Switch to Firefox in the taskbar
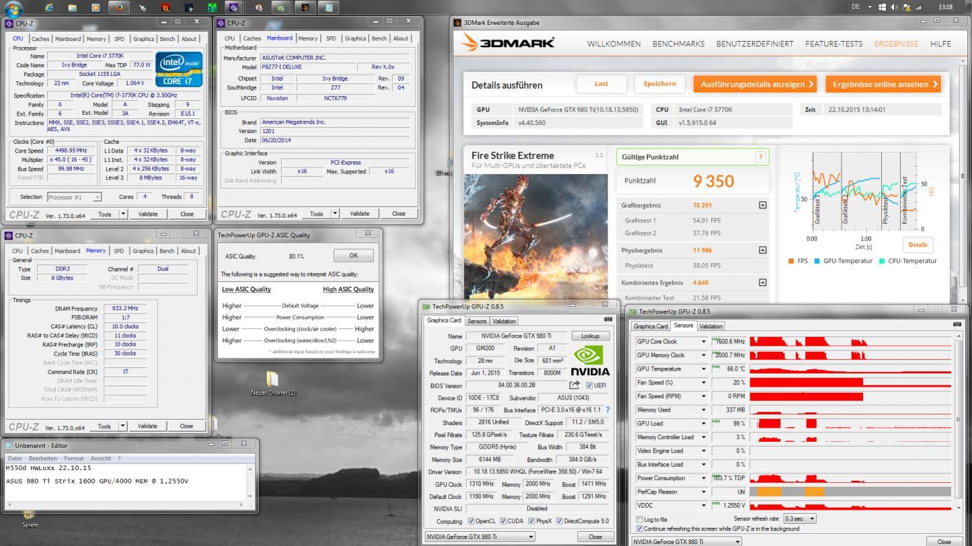Image resolution: width=972 pixels, height=546 pixels. [x=119, y=7]
